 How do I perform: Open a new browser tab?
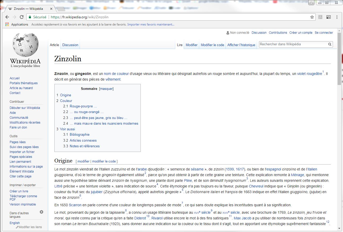[x=61, y=9]
